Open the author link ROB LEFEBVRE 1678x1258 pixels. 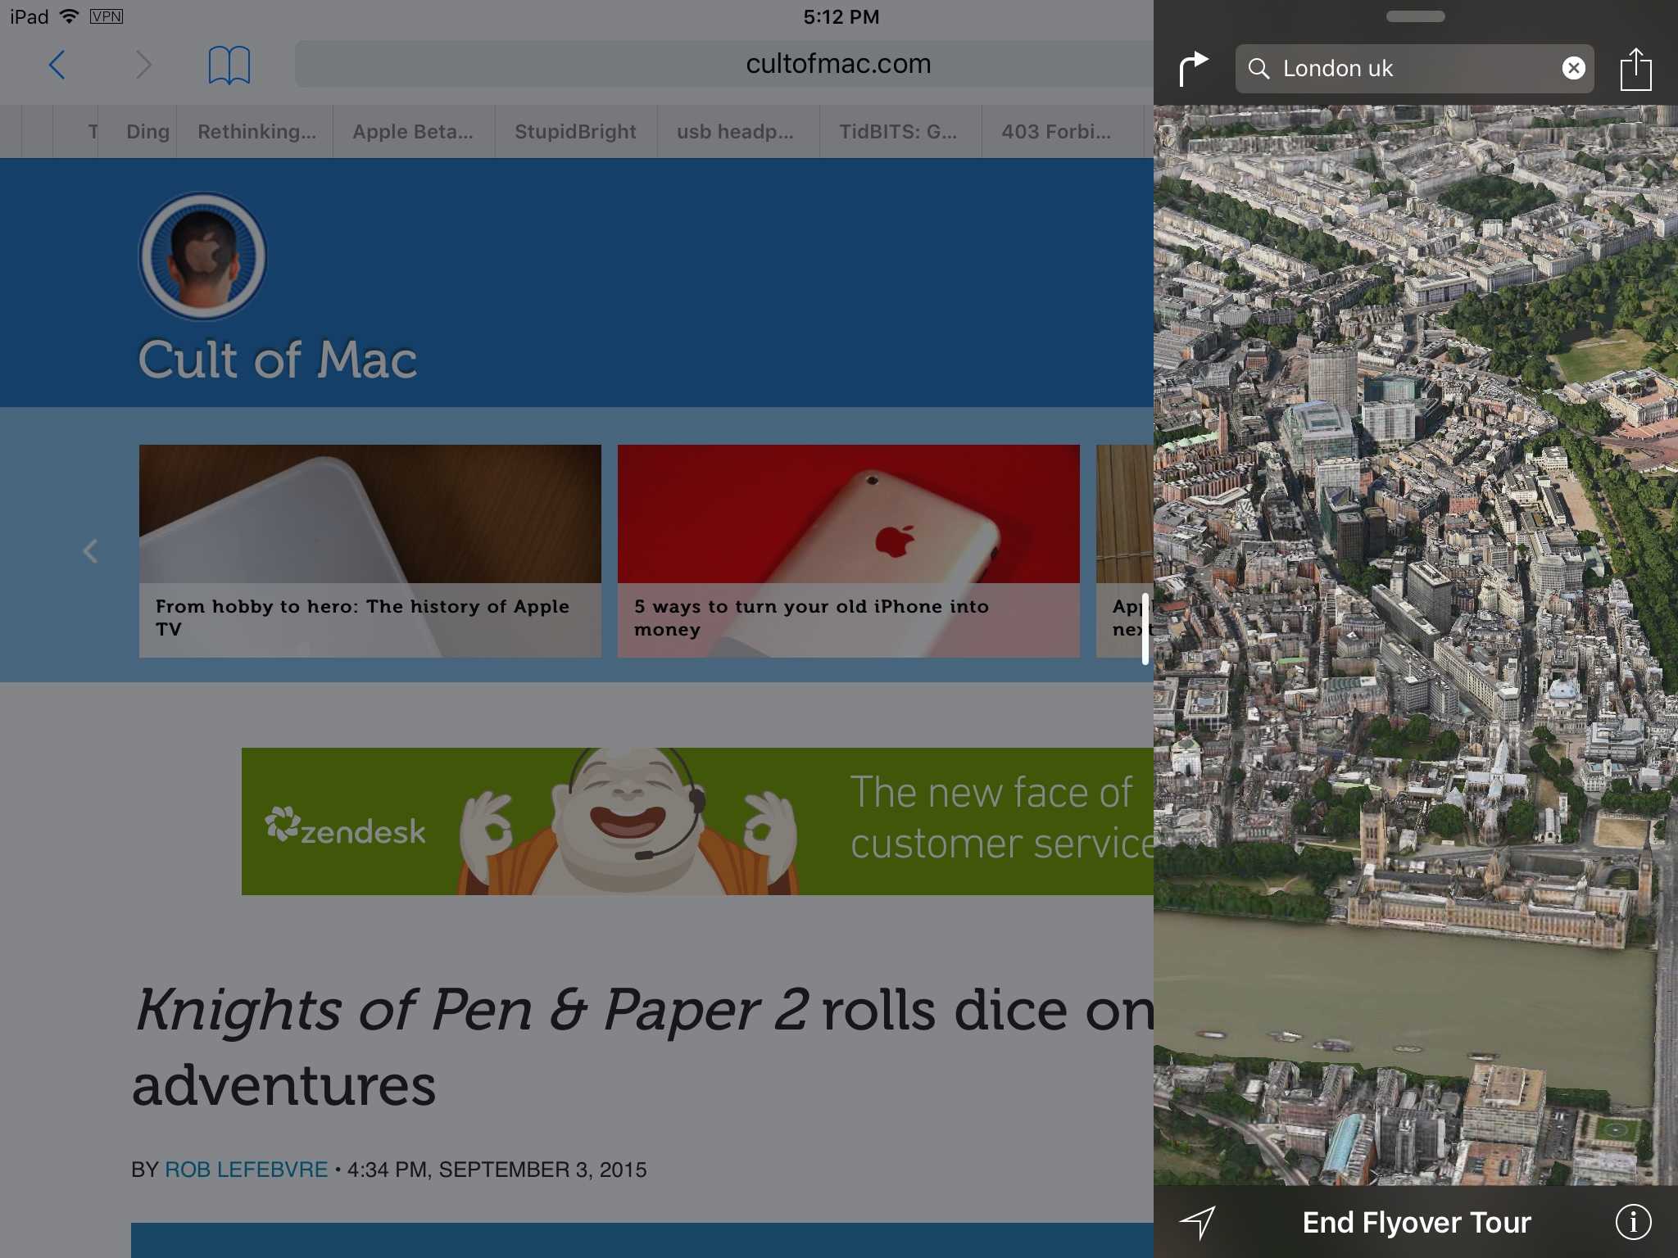tap(246, 1170)
